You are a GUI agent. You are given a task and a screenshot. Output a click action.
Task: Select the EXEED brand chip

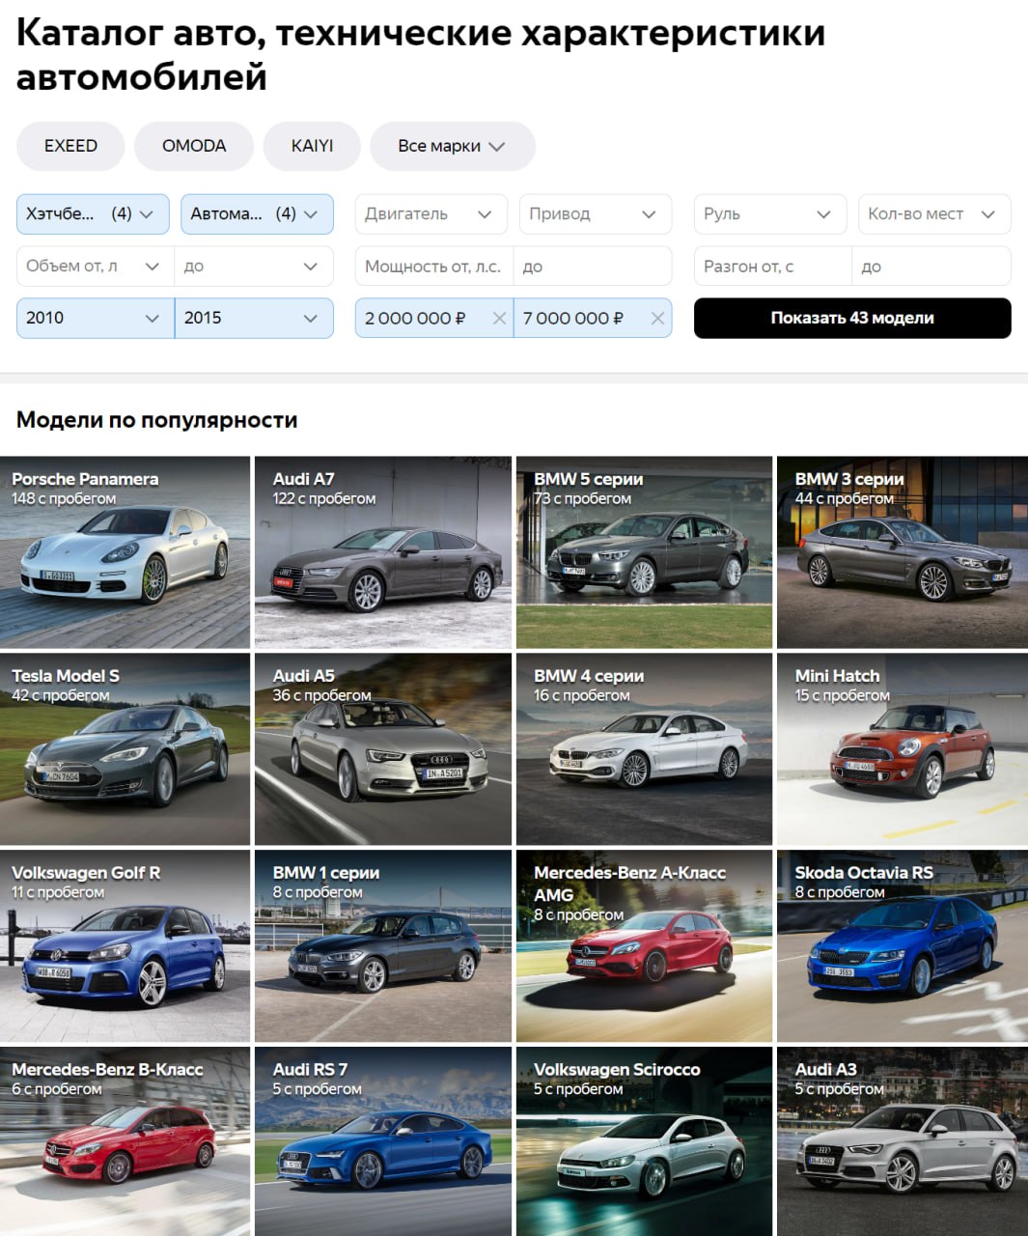point(70,146)
